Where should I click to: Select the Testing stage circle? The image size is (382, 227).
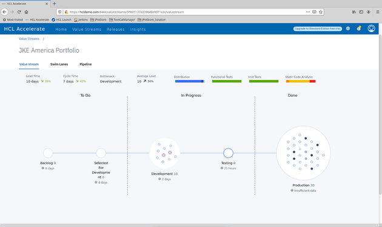(x=228, y=153)
